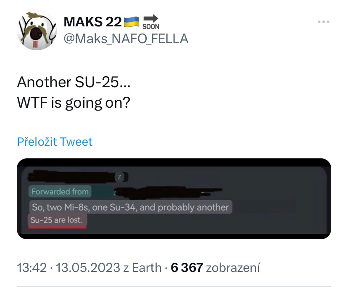
Task: Click the Přeložit Tweet translate link
Action: [x=55, y=142]
